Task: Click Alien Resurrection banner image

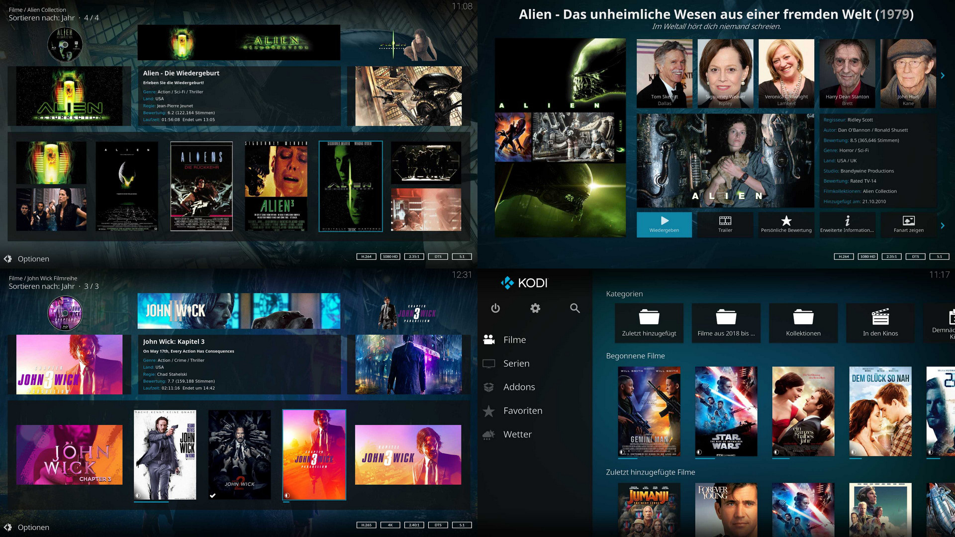Action: point(239,43)
